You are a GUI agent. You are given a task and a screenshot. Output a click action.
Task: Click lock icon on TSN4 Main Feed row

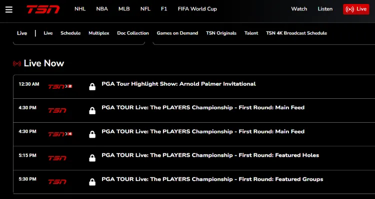[x=92, y=134]
